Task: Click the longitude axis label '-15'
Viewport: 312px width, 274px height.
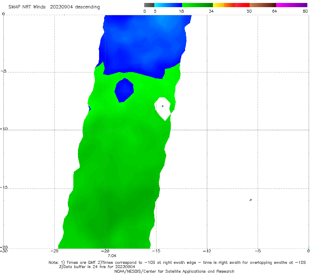Action: tap(156, 251)
